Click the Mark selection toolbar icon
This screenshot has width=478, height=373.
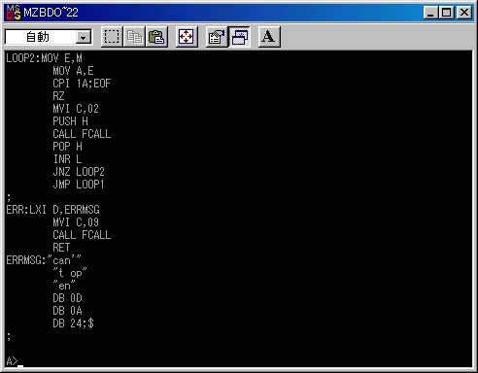tap(112, 37)
